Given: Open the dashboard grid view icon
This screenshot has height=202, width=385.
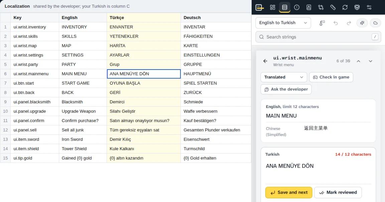Looking at the screenshot, I should click(273, 7).
